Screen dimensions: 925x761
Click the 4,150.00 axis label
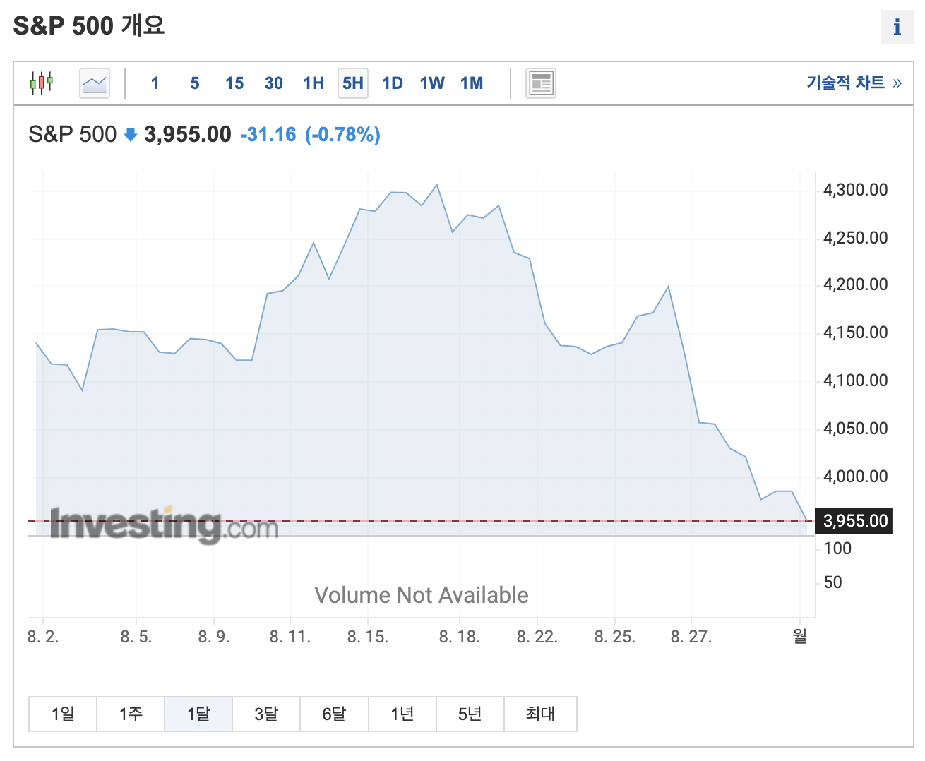tap(856, 332)
